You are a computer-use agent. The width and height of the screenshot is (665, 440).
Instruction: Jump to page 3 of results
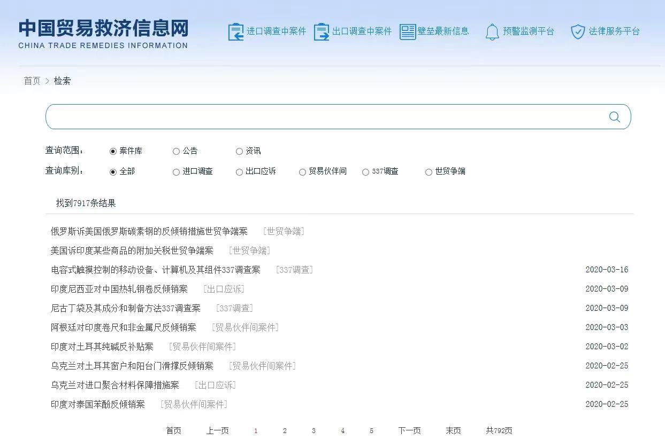[x=314, y=431]
